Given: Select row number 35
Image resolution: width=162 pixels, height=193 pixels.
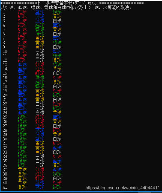Looking at the screenshot, I should pos(5,161).
